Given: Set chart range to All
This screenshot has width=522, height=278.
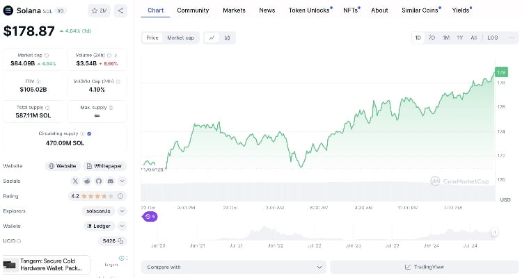Looking at the screenshot, I should (x=474, y=38).
